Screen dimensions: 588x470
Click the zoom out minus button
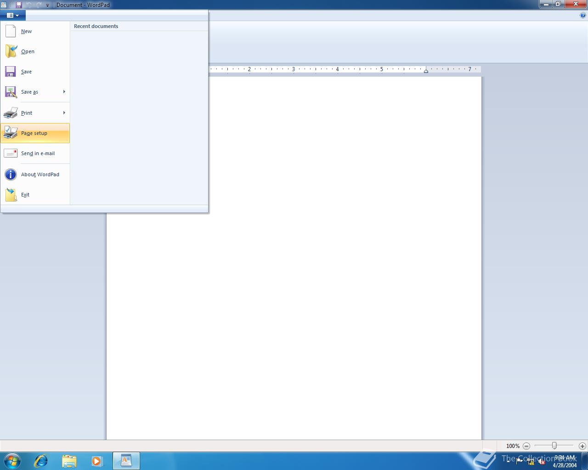point(526,446)
